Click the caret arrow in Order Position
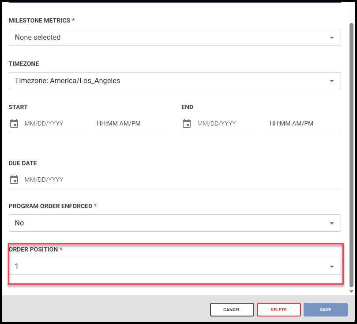 [332, 267]
